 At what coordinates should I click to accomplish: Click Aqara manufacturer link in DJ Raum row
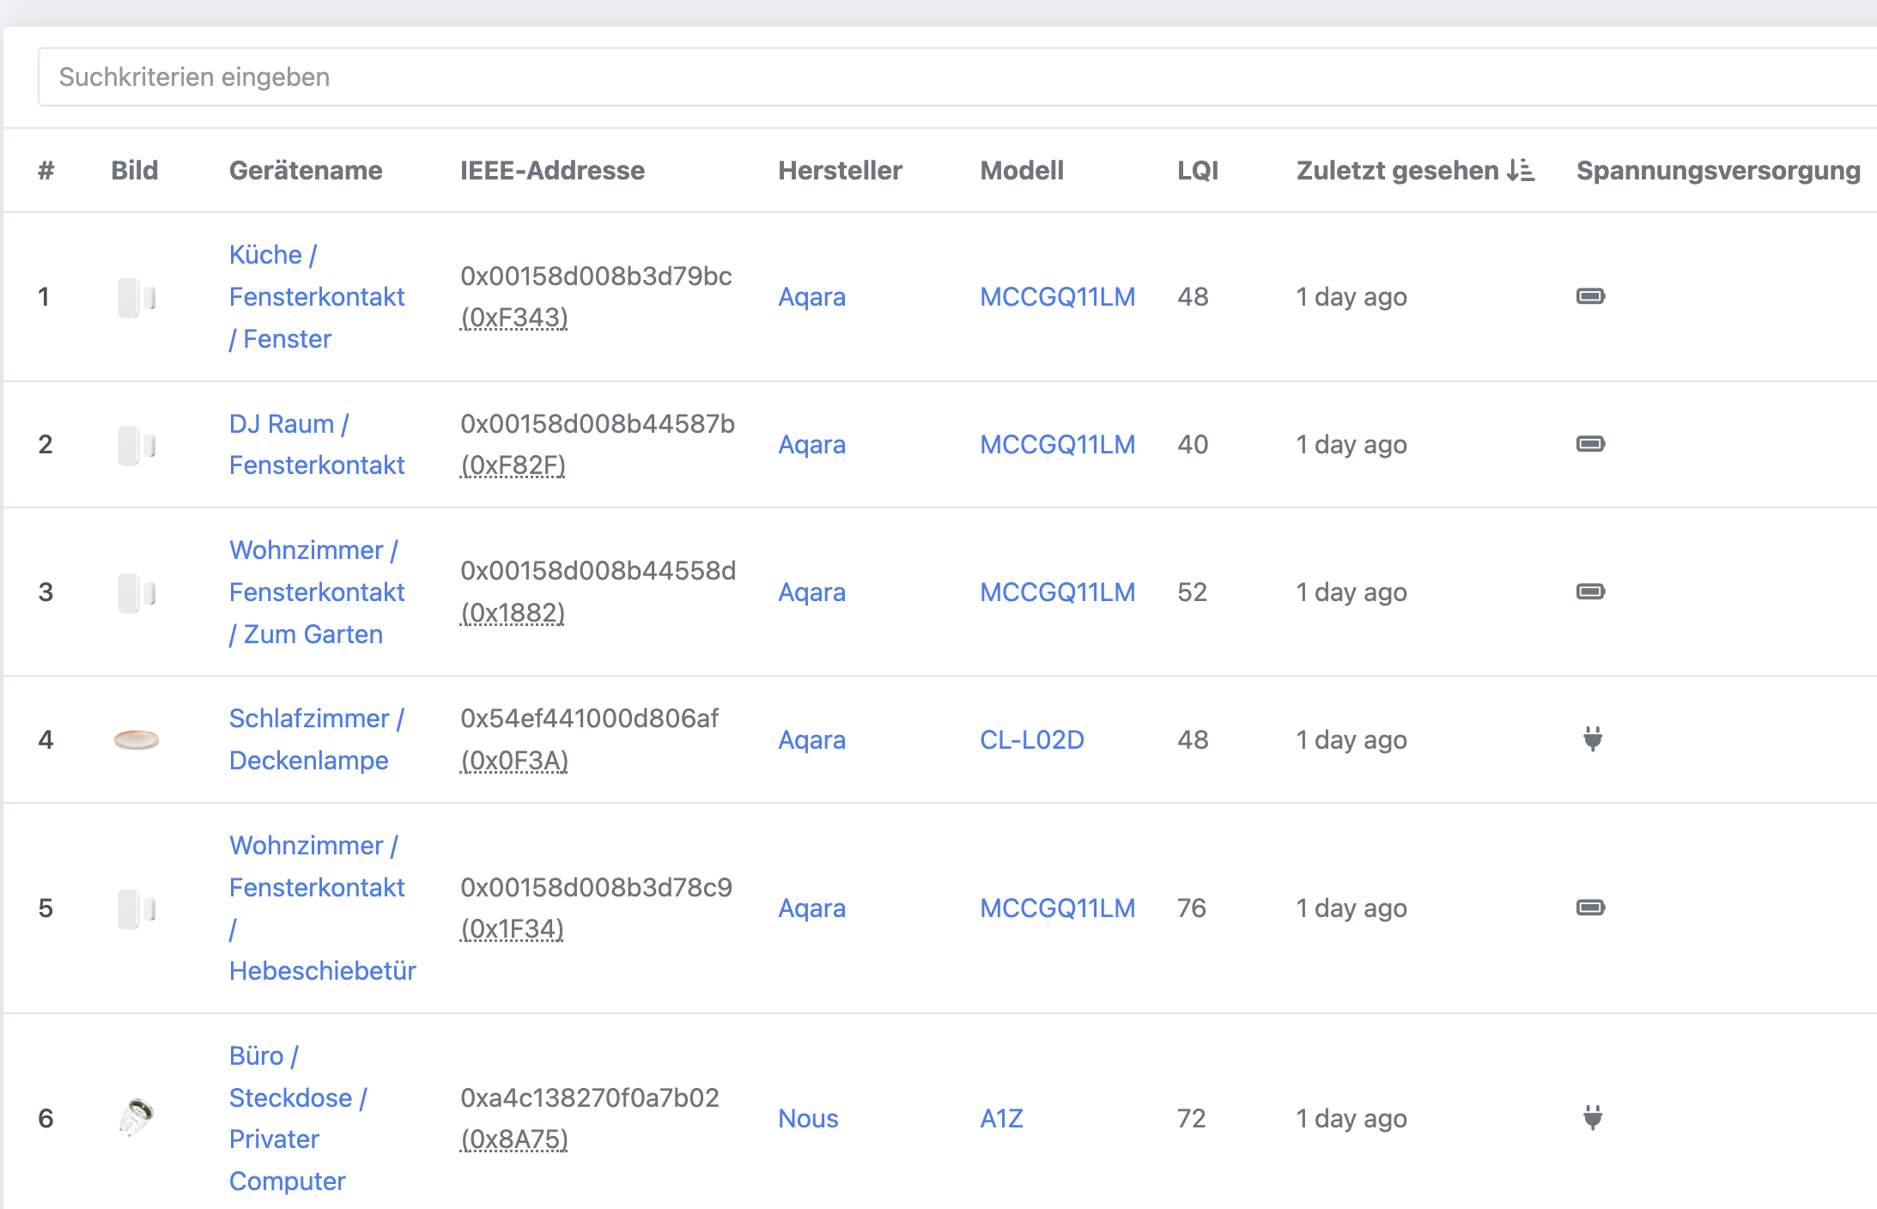pyautogui.click(x=811, y=444)
